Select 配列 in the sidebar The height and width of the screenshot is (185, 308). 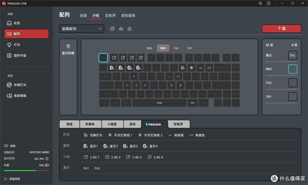click(x=26, y=34)
